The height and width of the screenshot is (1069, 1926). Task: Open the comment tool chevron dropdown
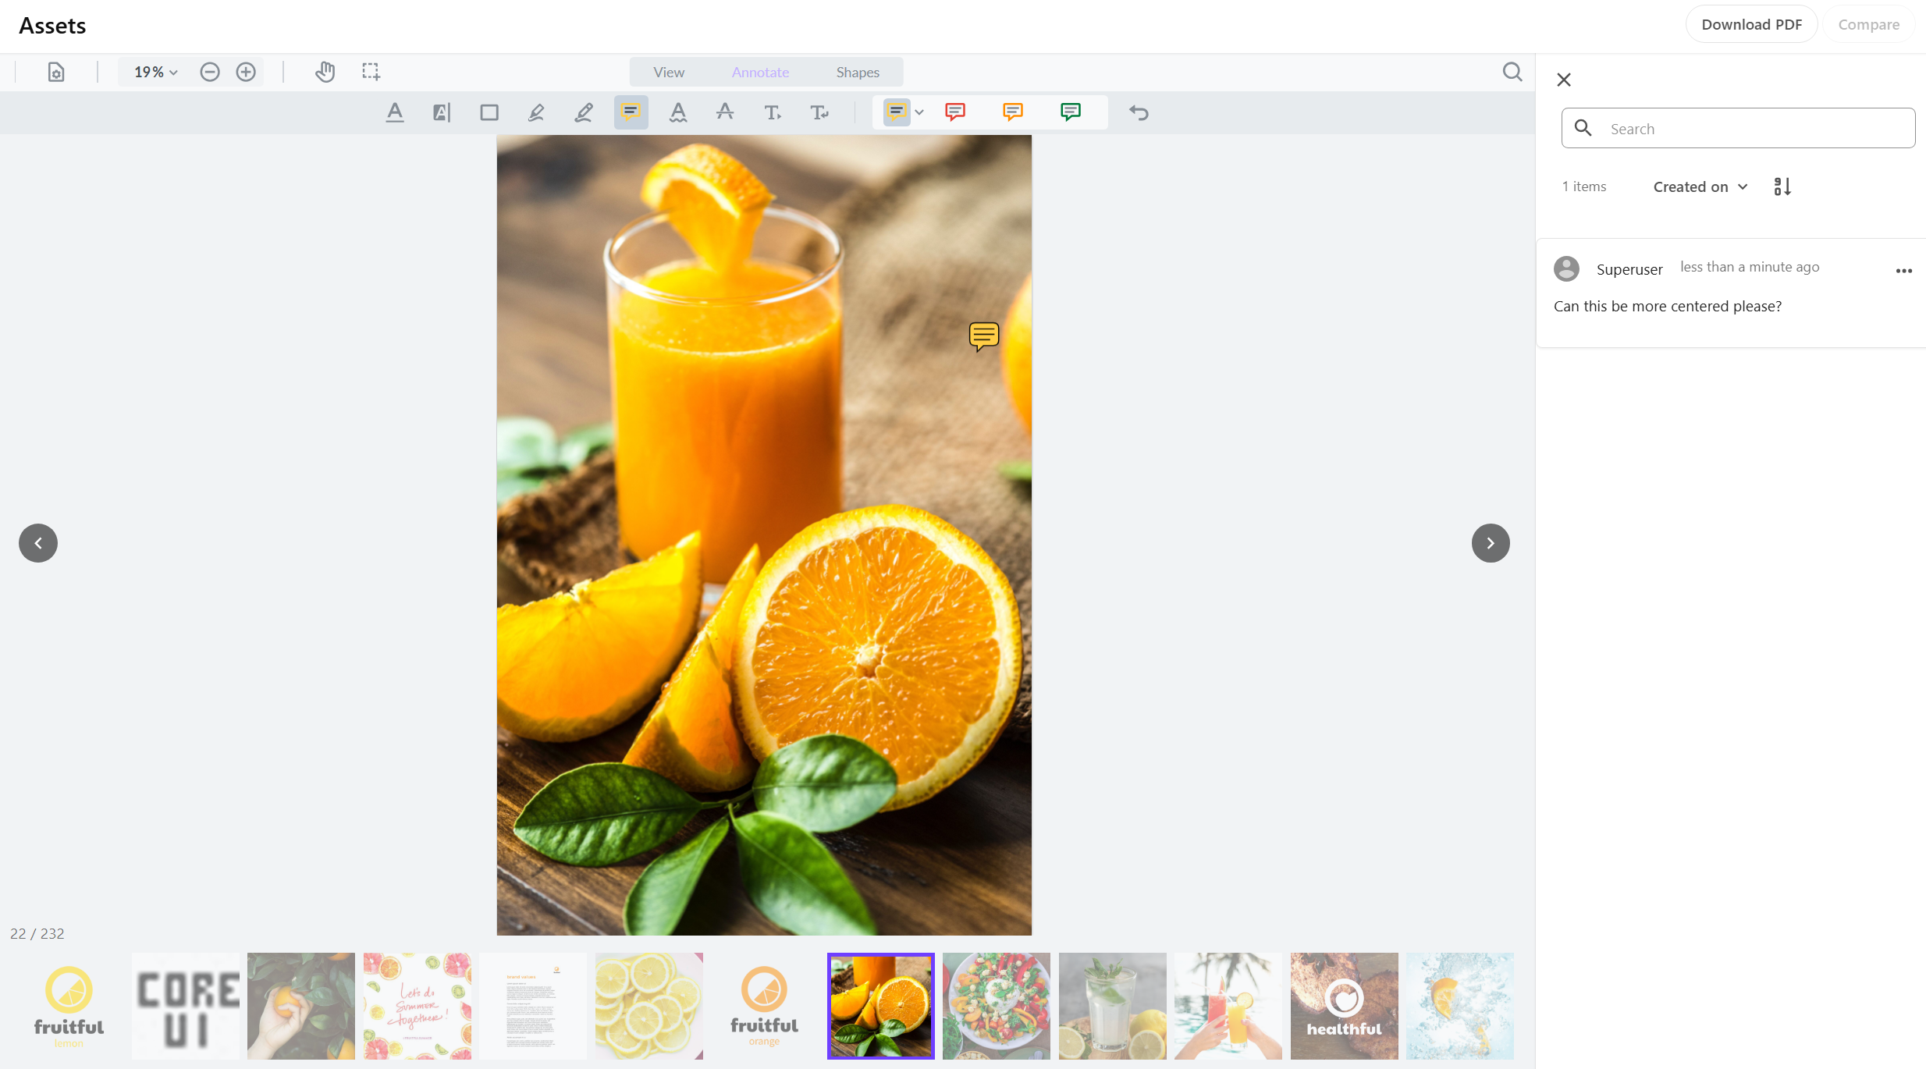tap(920, 112)
